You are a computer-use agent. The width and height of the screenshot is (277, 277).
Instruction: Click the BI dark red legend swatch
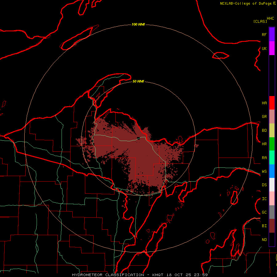(272, 226)
